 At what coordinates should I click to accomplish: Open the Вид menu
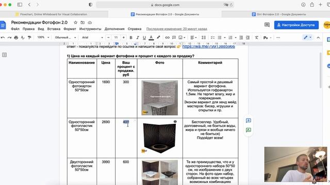pos(41,29)
